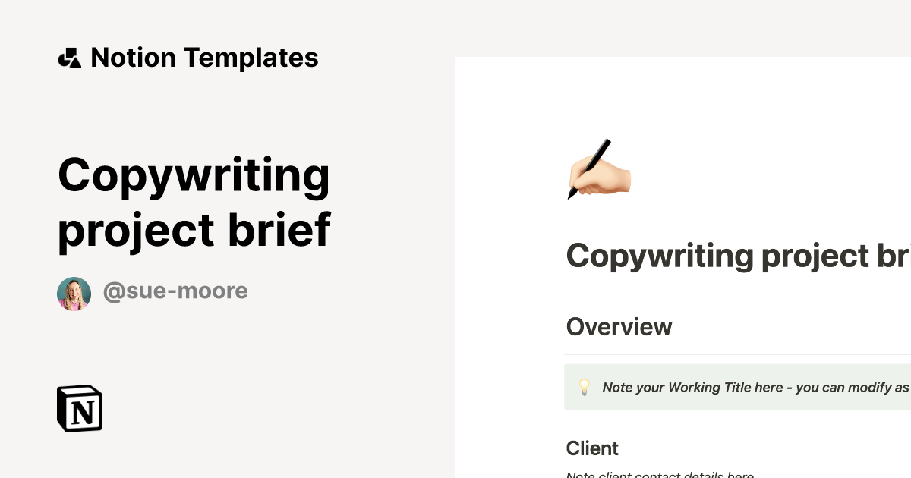Click the "Note client contact details here" line
911x478 pixels.
pos(659,474)
